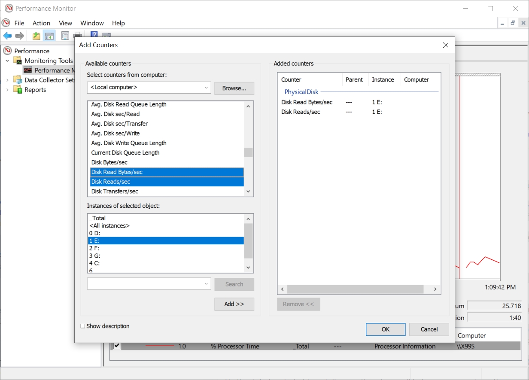Click the Browse... button

tap(234, 88)
